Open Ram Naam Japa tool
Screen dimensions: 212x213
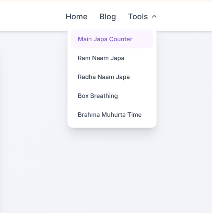tap(112, 58)
